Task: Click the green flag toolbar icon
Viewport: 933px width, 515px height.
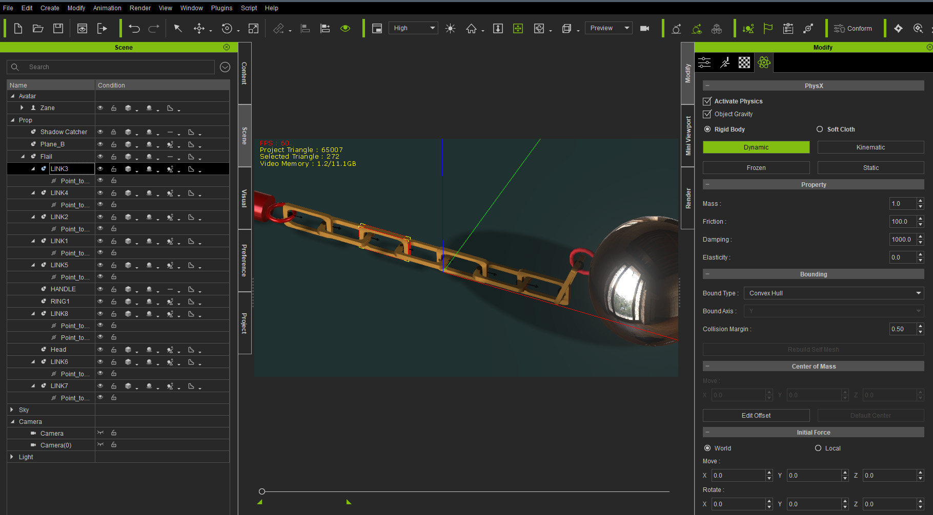Action: [x=768, y=29]
